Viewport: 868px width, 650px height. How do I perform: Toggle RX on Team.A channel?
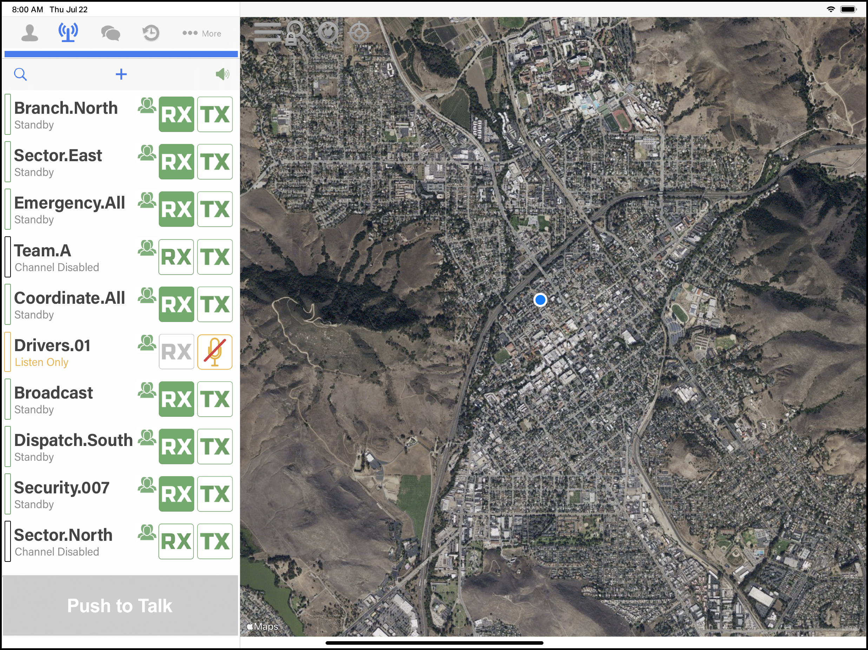pyautogui.click(x=176, y=257)
